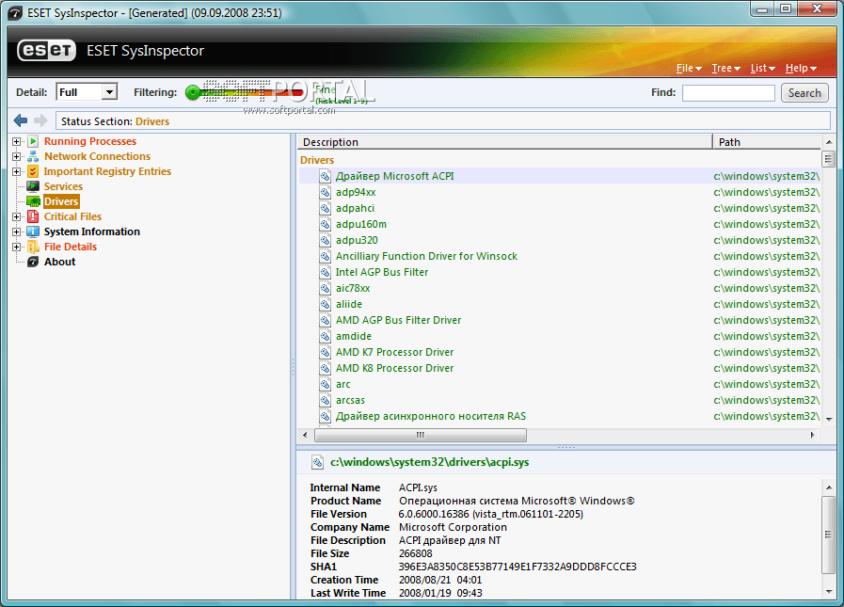Click the driver list horizontal scrollbar thumb

pos(421,435)
